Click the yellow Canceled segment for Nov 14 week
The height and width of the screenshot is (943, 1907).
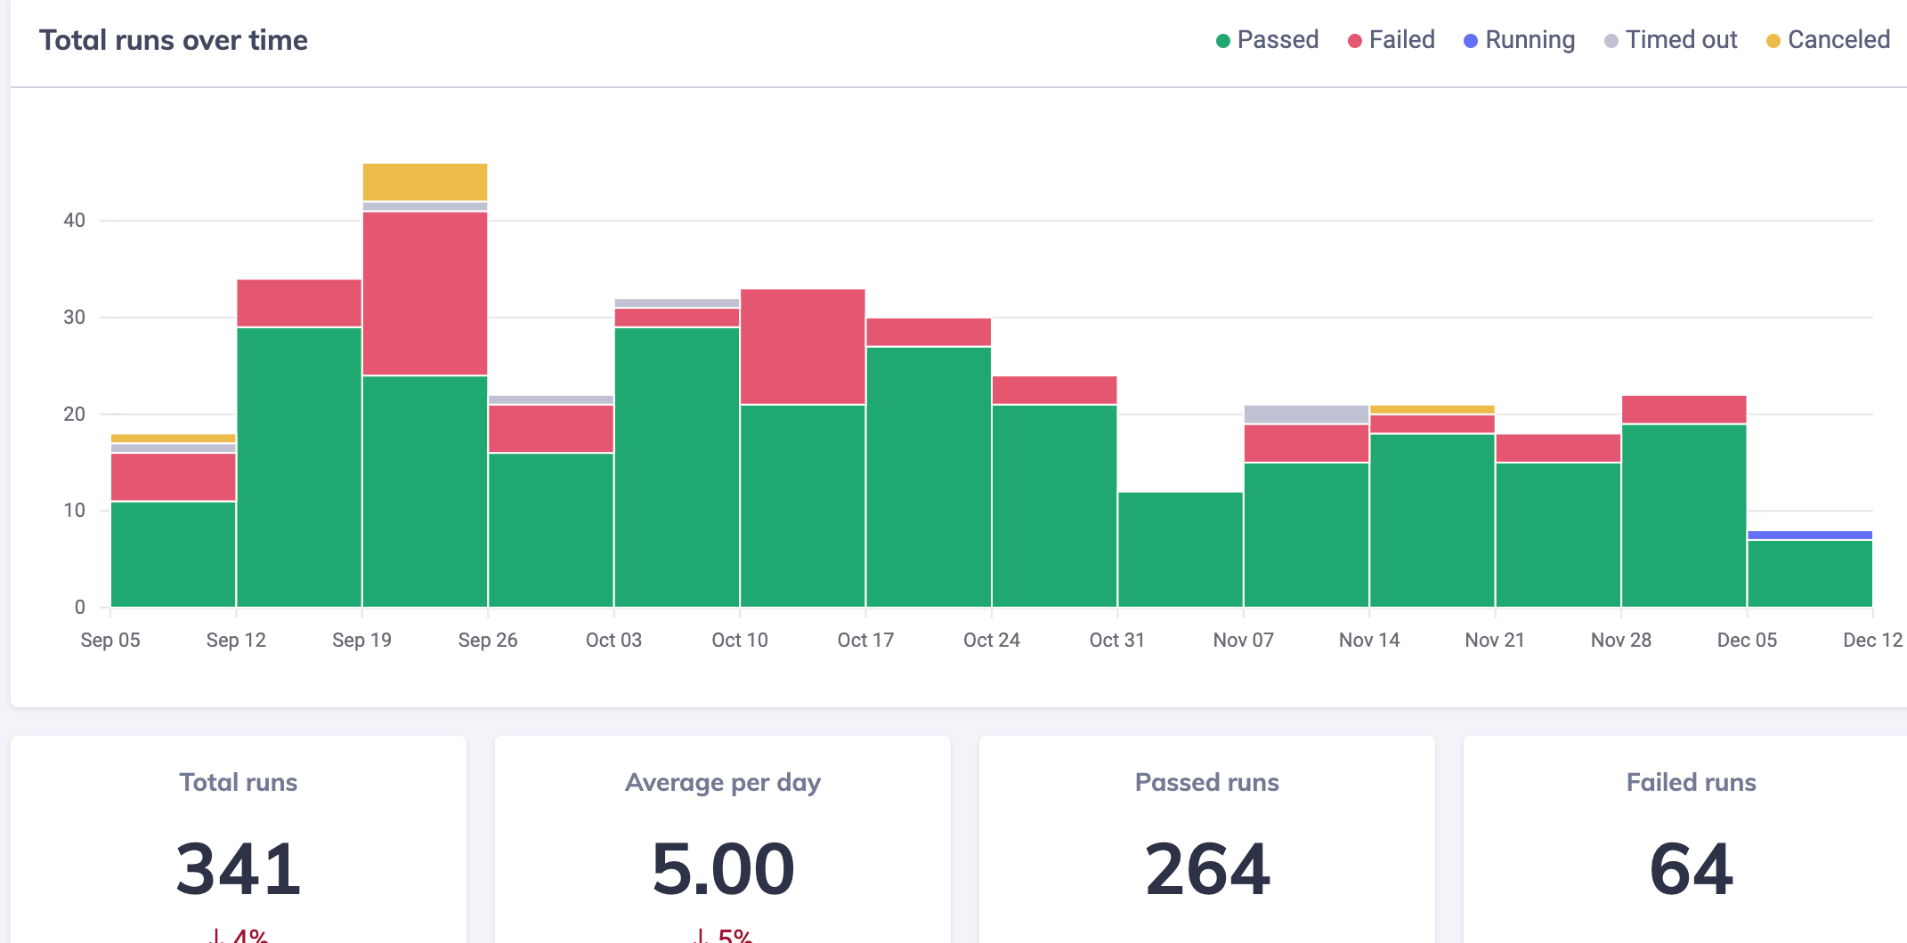pyautogui.click(x=1432, y=409)
